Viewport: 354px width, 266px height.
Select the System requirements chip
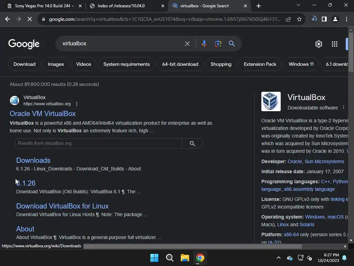pyautogui.click(x=127, y=64)
